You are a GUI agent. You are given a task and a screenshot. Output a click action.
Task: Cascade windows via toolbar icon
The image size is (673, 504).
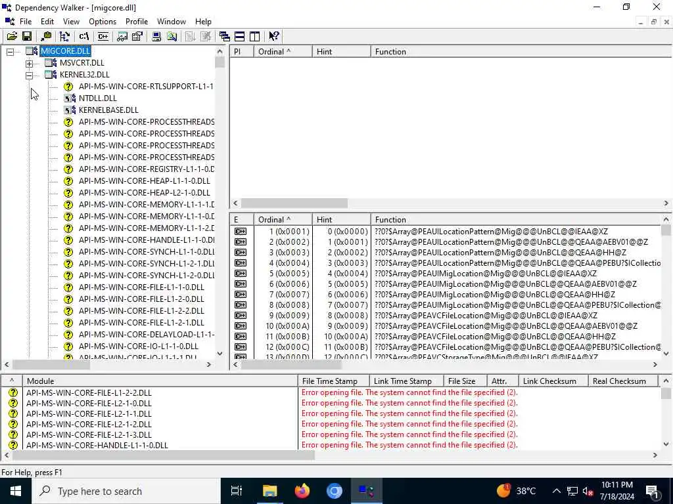(x=225, y=37)
